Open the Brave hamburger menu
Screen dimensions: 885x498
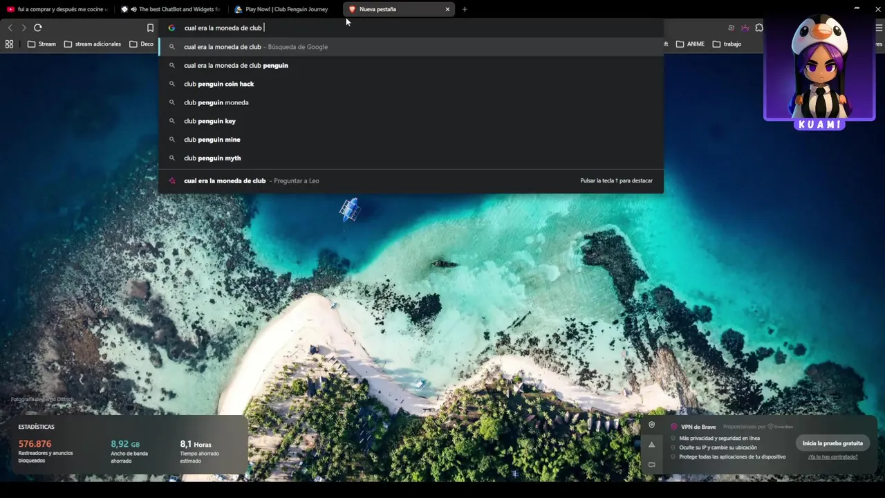tap(879, 28)
